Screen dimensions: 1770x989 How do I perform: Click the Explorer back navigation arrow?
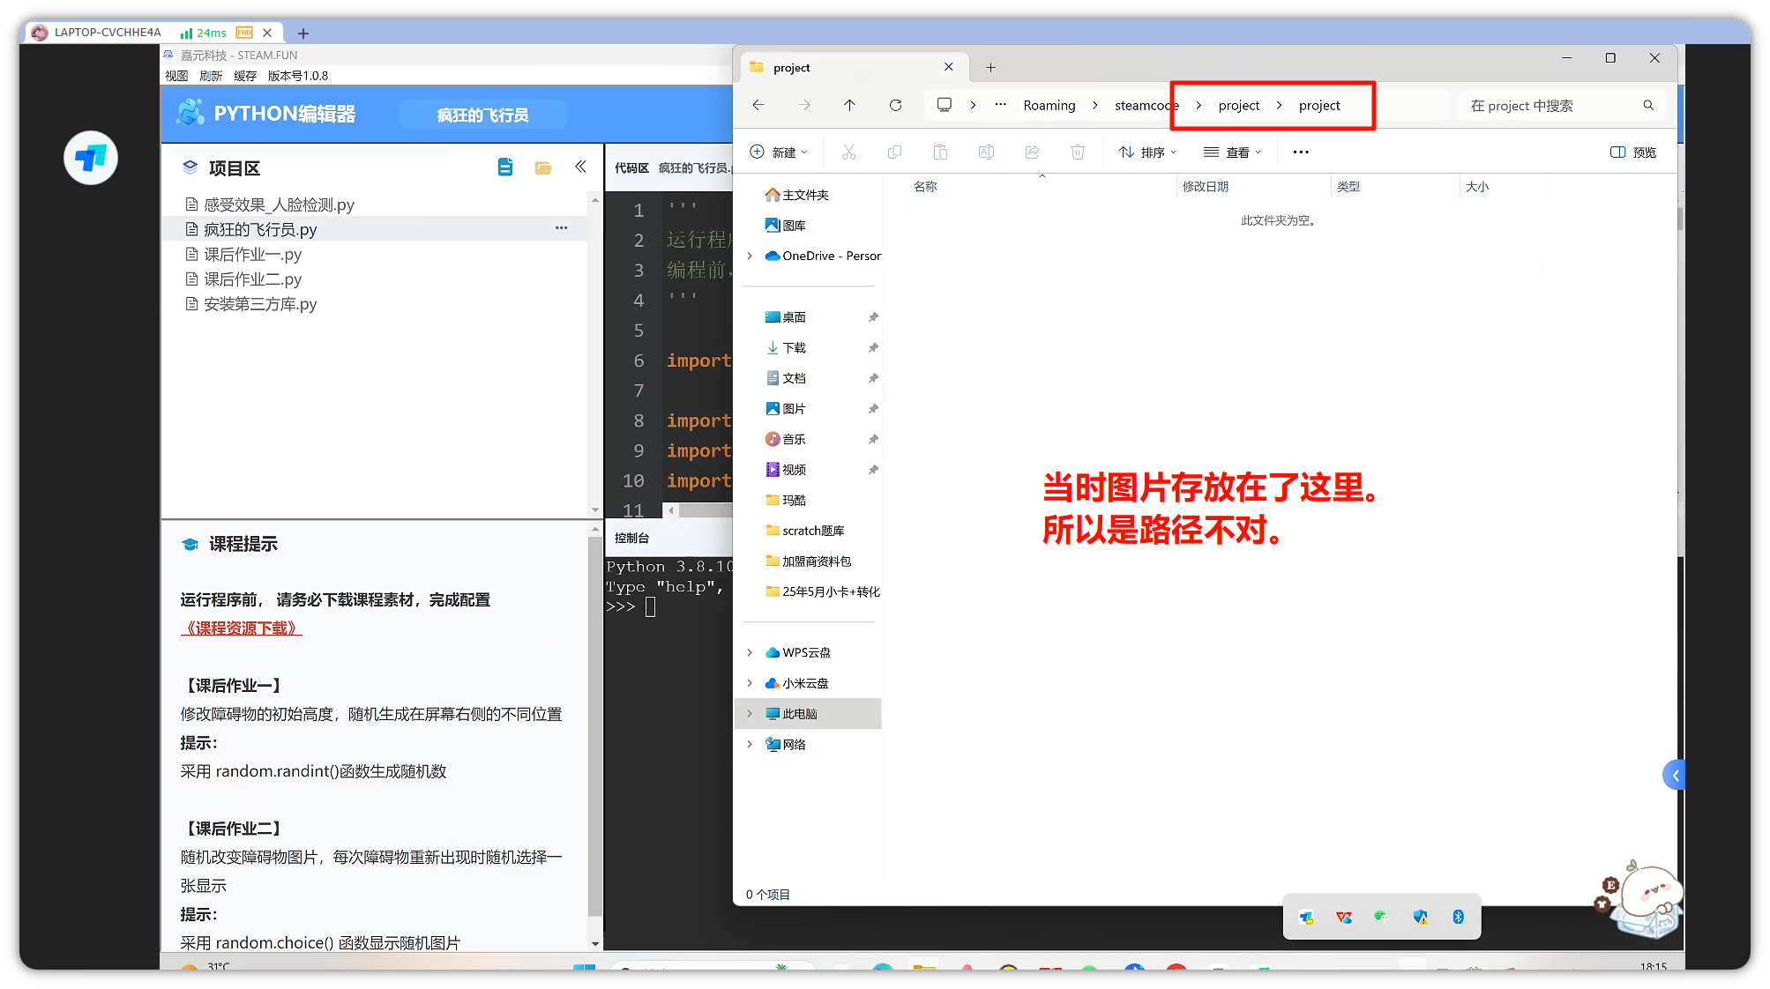[x=758, y=106]
